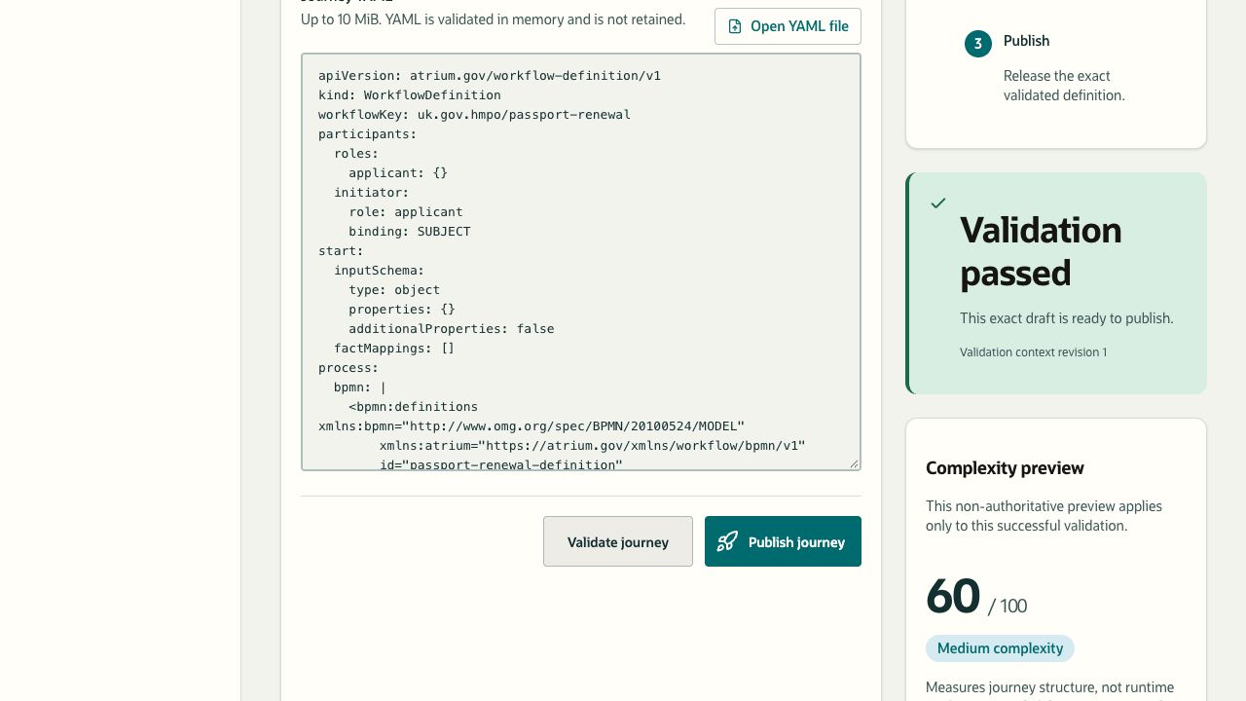Click Validate journey button
The image size is (1246, 701).
tap(618, 541)
